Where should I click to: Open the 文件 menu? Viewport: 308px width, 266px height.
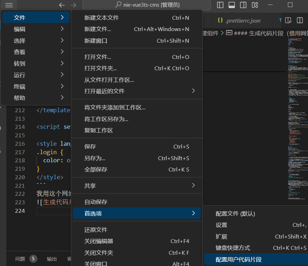pyautogui.click(x=36, y=18)
